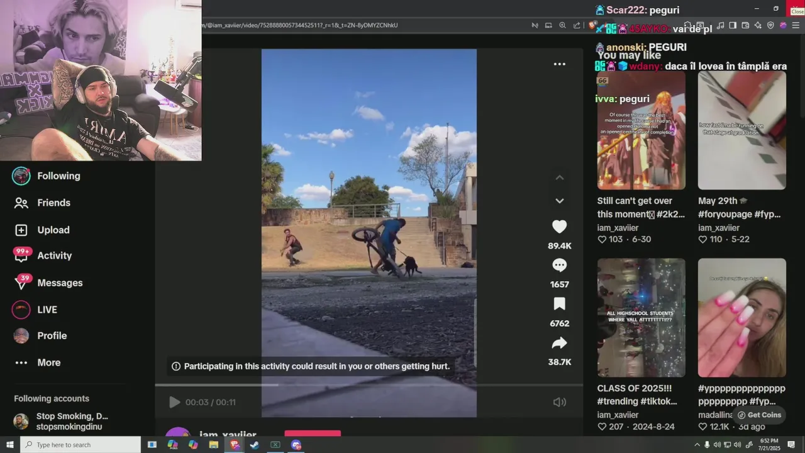Click the 'Type here to search' taskbar box
The height and width of the screenshot is (453, 805).
[80, 445]
